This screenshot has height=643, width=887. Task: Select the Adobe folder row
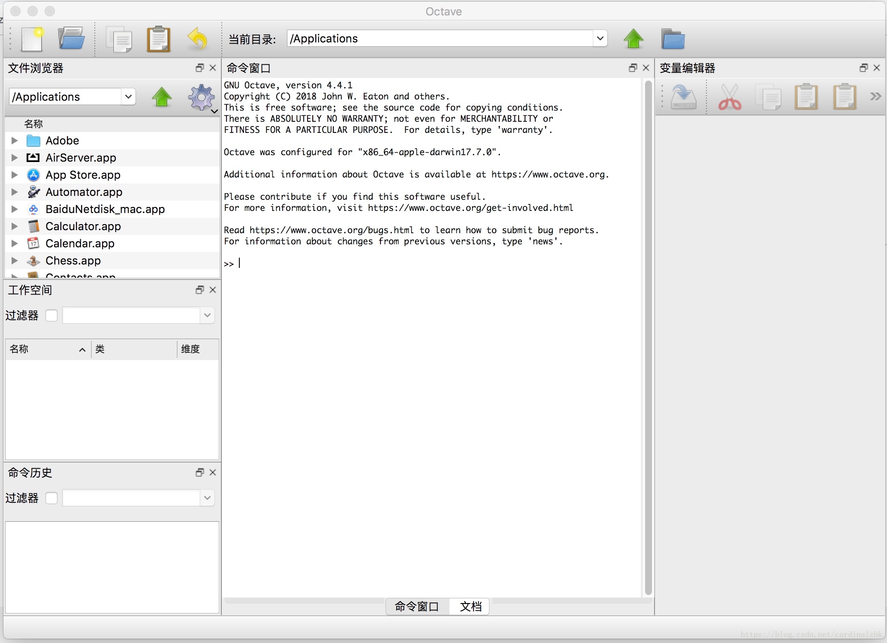[112, 141]
